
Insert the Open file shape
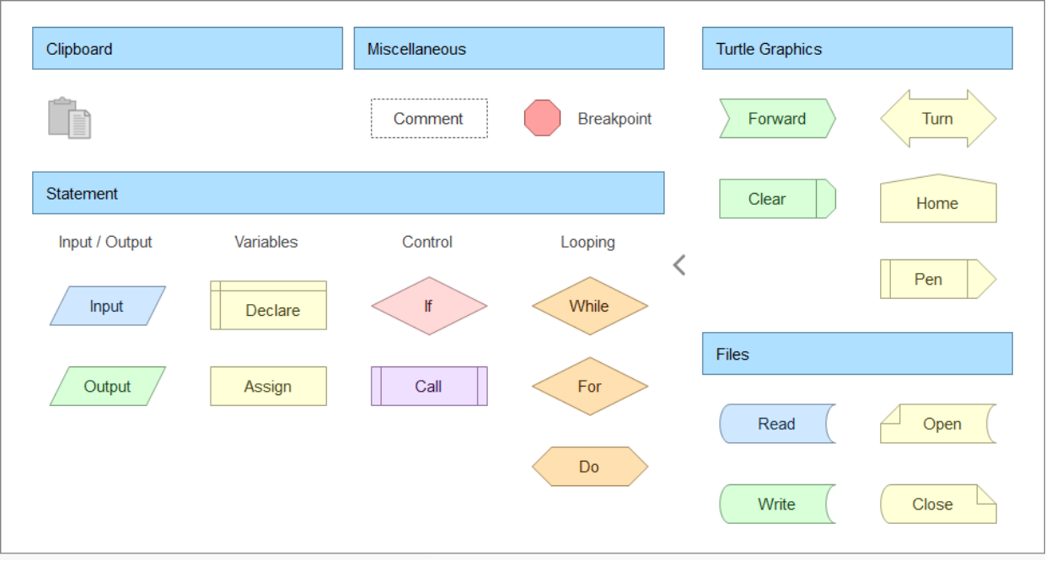938,424
